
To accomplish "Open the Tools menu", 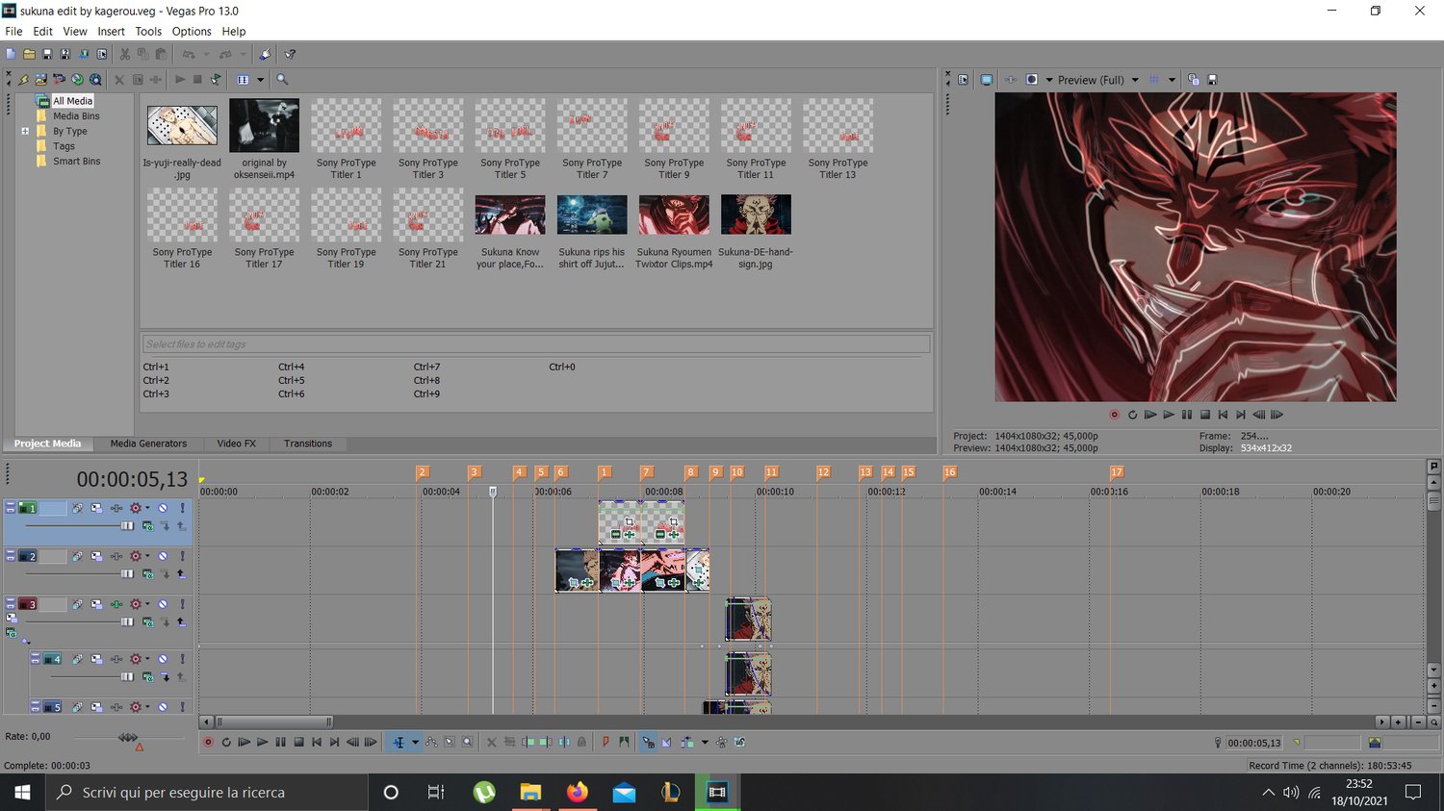I will [148, 31].
